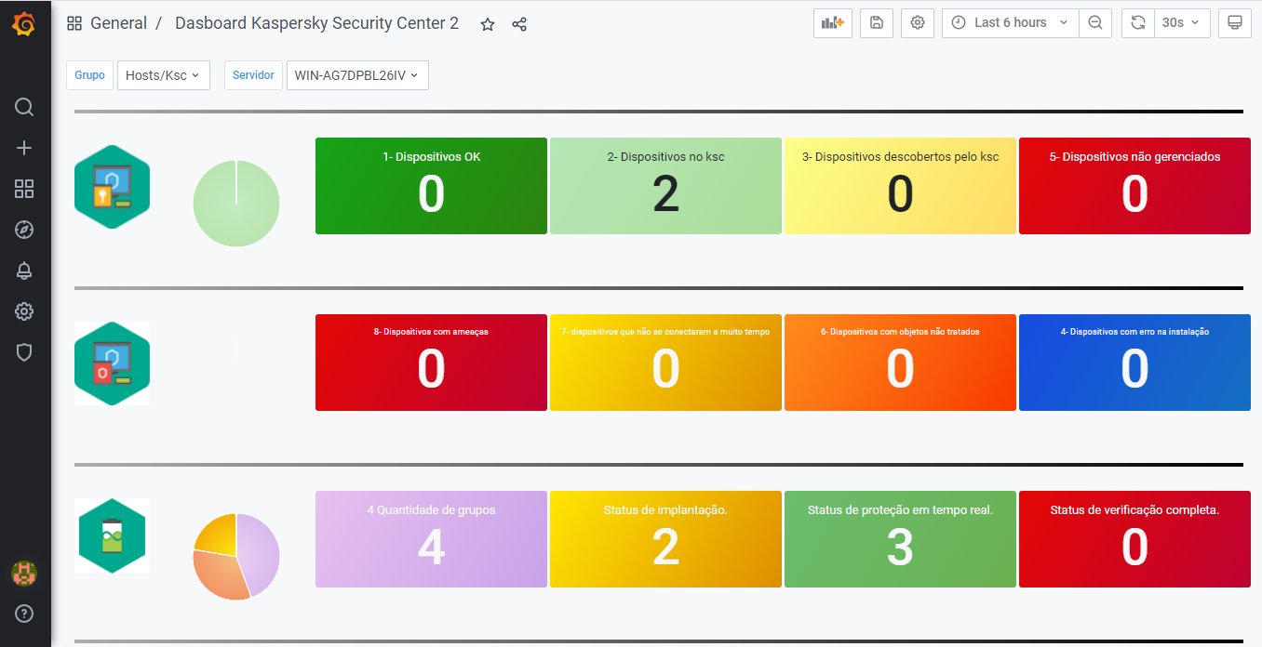Open the Status de implantação panel
Screen dimensions: 1262x647
tap(665, 539)
